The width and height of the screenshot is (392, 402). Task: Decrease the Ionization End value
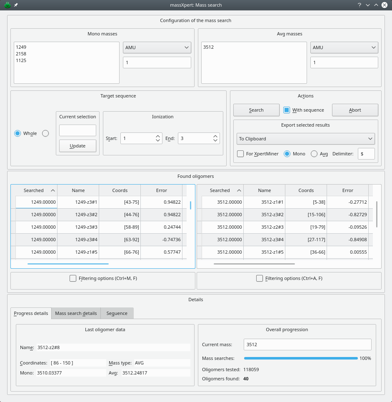(x=215, y=141)
